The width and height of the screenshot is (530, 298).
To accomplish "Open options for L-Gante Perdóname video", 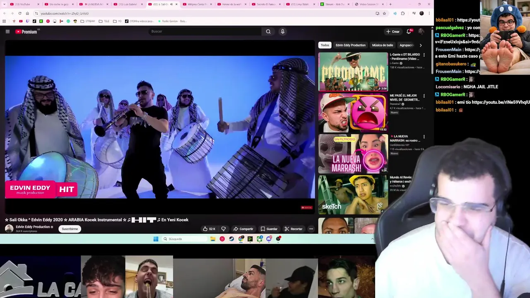I will (x=424, y=55).
